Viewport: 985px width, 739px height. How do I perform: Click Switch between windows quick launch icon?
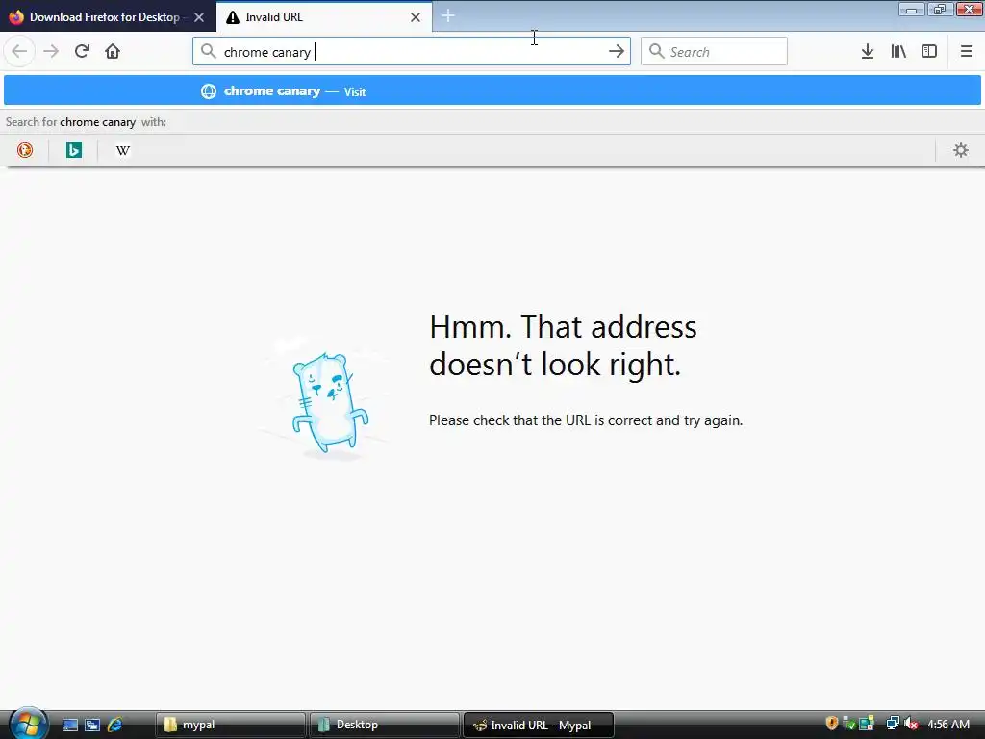pos(92,725)
